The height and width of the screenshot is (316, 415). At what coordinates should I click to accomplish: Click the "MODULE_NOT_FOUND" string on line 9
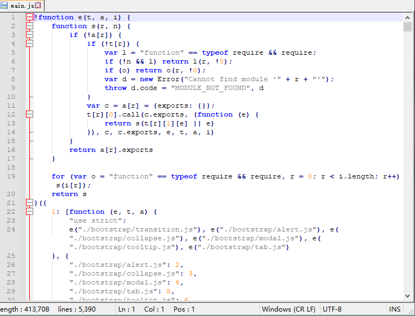click(211, 88)
